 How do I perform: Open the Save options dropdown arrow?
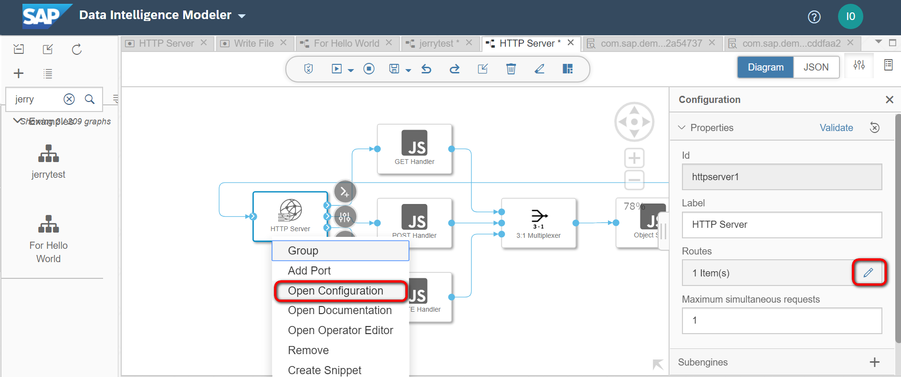coord(408,70)
